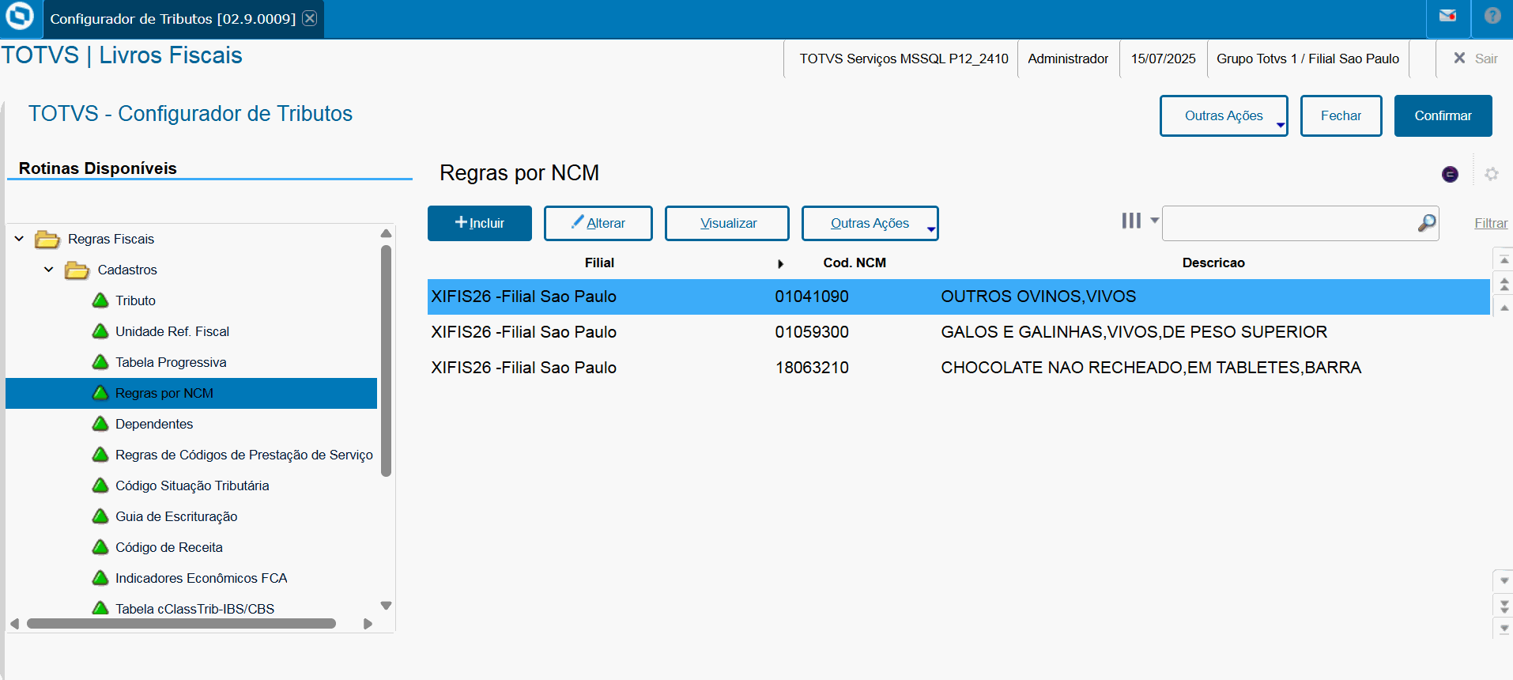Click the description GALOS E GALINHAS,VIVOS,DE PESO SUPERIOR
Screen dimensions: 1513x680
(1134, 332)
